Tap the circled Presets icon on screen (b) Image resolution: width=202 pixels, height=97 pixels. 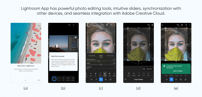pos(54,79)
